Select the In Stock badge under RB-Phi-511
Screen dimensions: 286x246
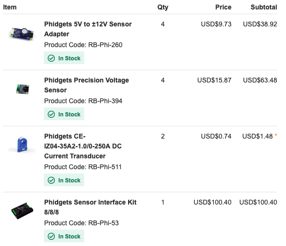64,180
